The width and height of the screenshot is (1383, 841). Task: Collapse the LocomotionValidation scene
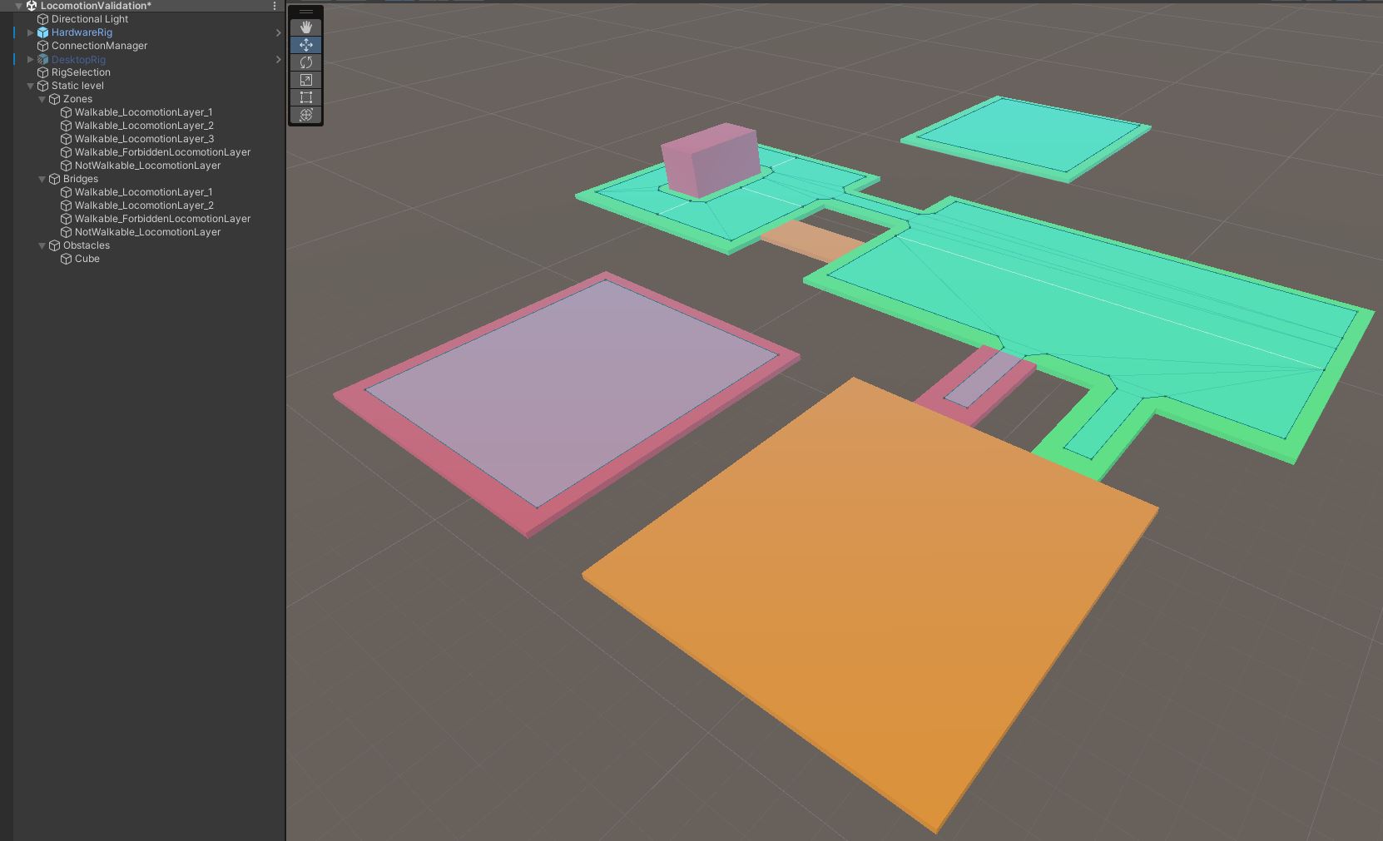click(x=18, y=6)
